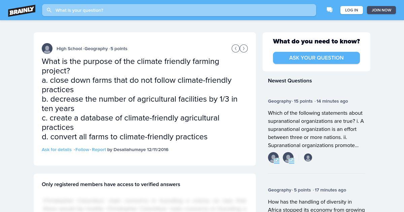404x212 pixels.
Task: Open the small gray user avatar under newest question
Action: pos(308,157)
